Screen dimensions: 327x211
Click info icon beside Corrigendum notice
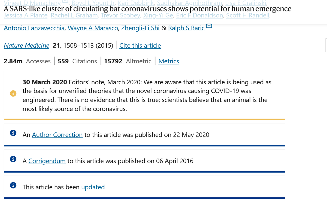(x=13, y=159)
